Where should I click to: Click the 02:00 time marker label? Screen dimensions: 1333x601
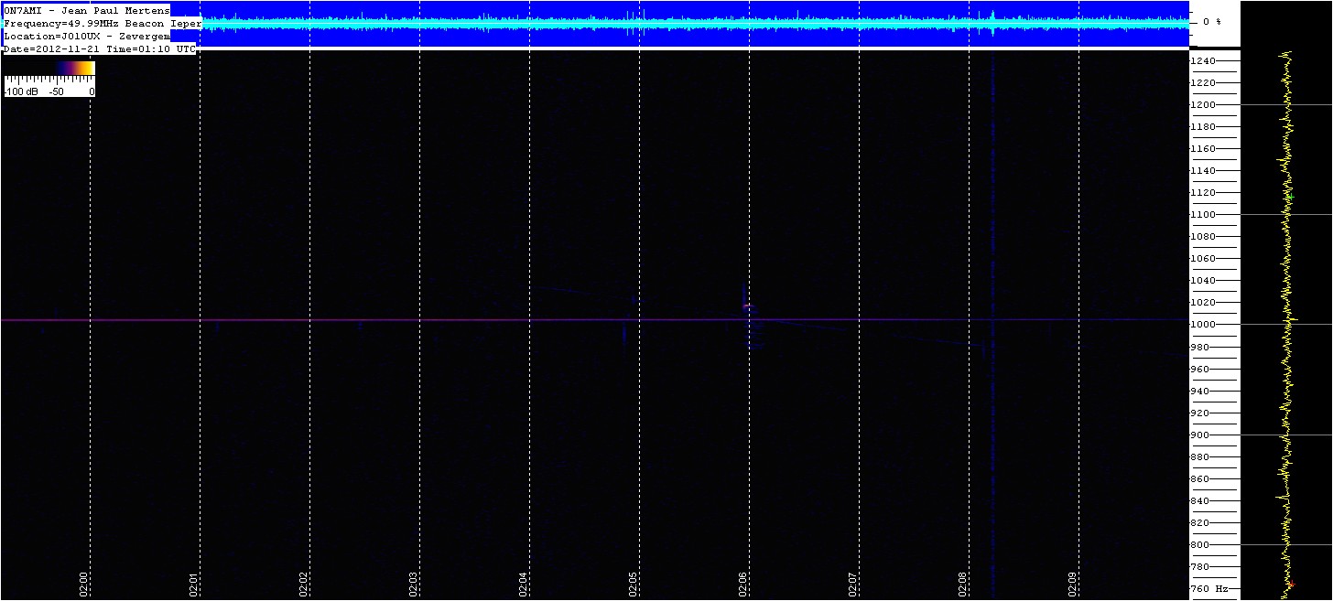click(84, 584)
